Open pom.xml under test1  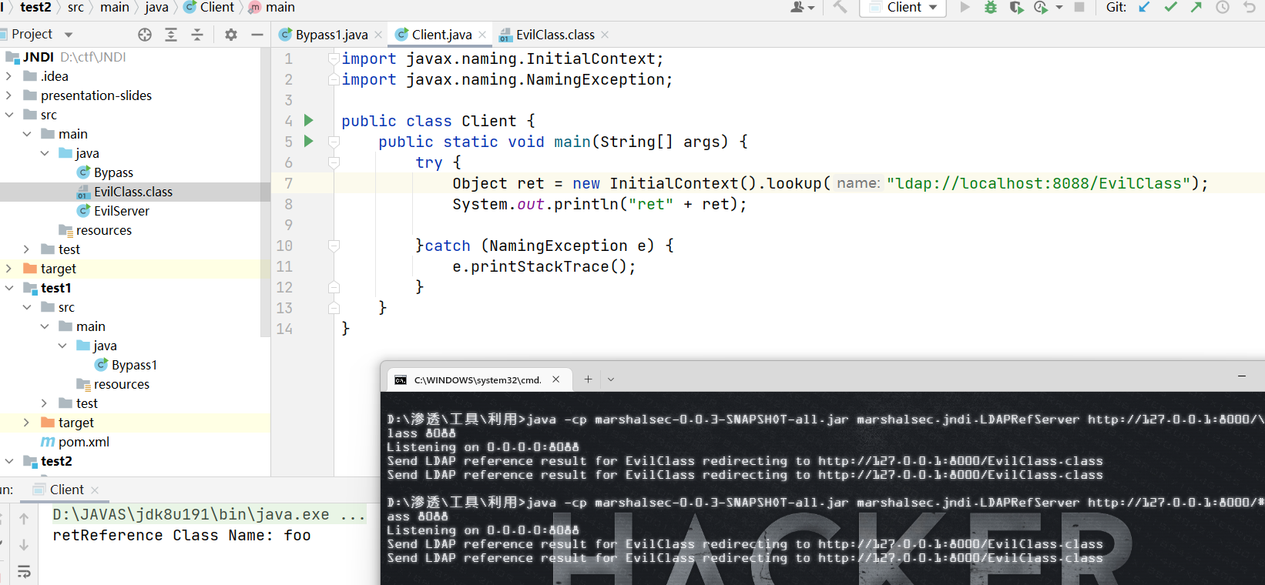click(84, 442)
